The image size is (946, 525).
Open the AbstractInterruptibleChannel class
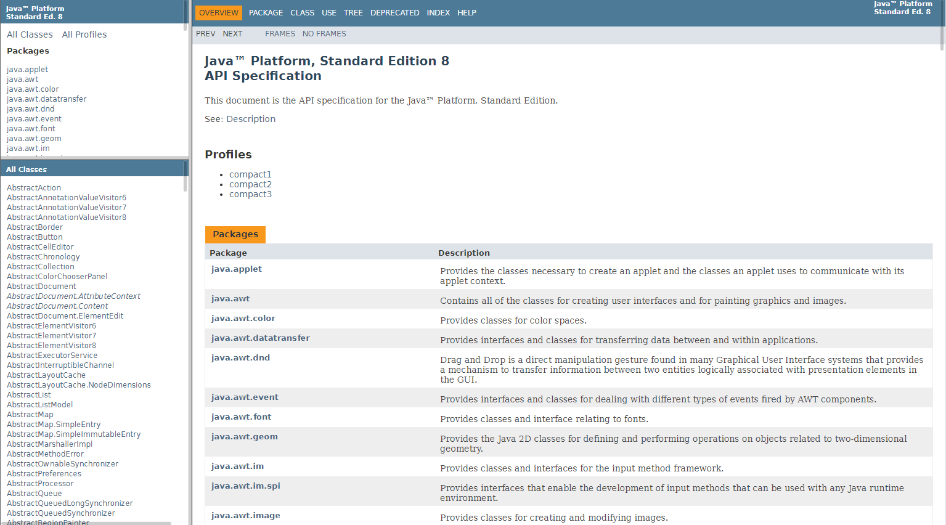pyautogui.click(x=60, y=365)
